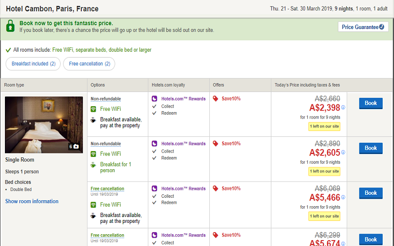Screen dimensions: 394x246
Task: Click Free cancellation link in A$5,674 row
Action: tap(107, 235)
